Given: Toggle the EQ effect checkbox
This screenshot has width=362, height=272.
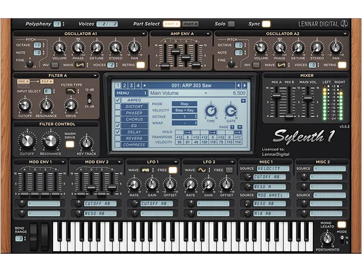Looking at the screenshot, I should tap(118, 126).
